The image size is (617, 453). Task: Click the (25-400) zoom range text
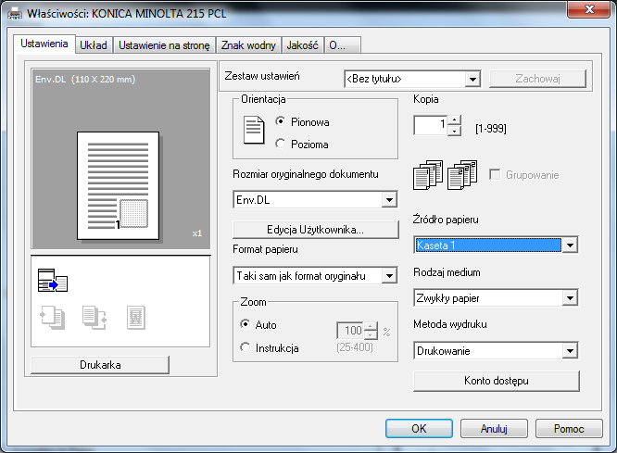tap(355, 347)
